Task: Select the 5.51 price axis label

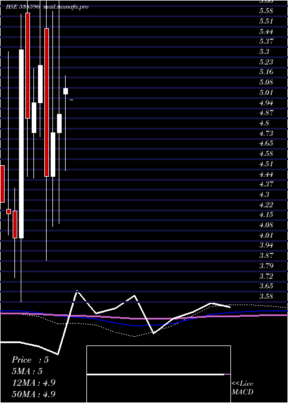Action: 266,21
